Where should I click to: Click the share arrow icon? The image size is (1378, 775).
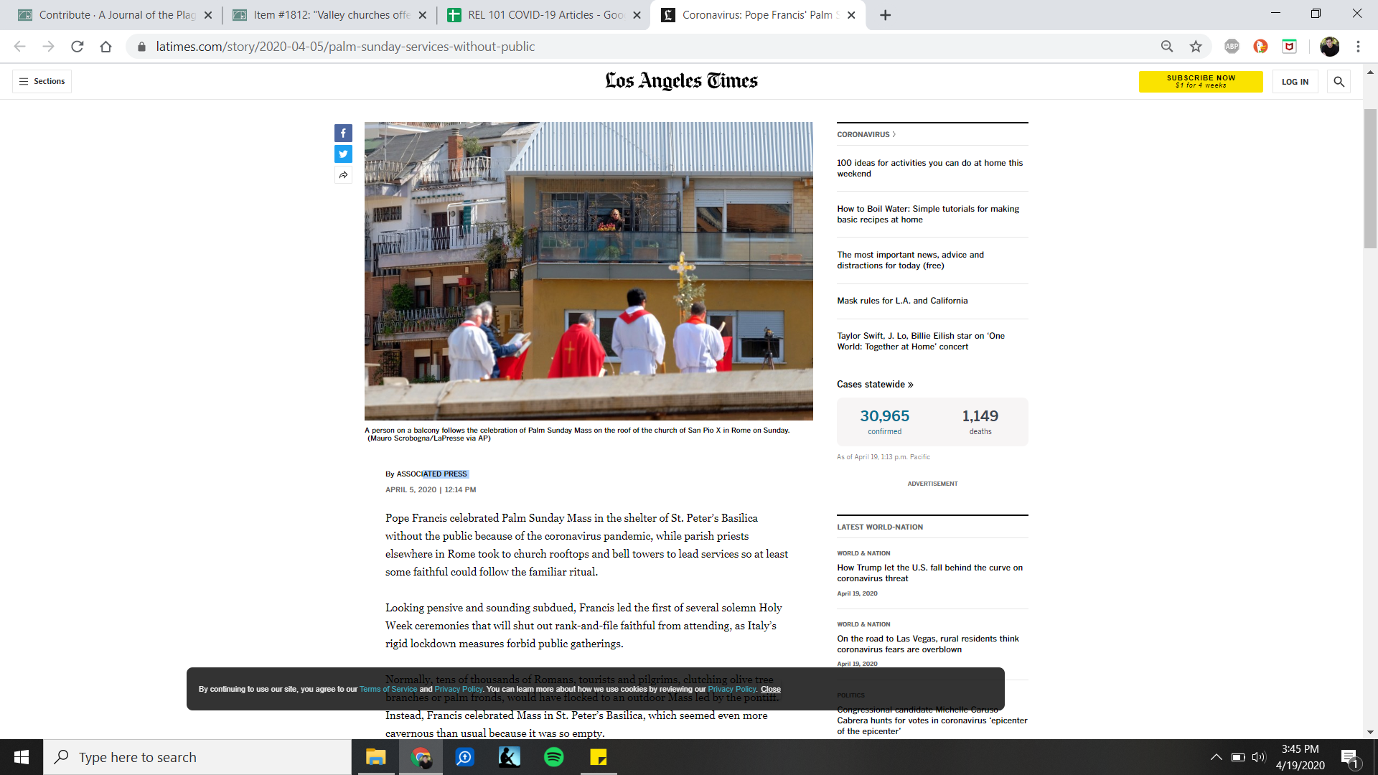tap(343, 175)
